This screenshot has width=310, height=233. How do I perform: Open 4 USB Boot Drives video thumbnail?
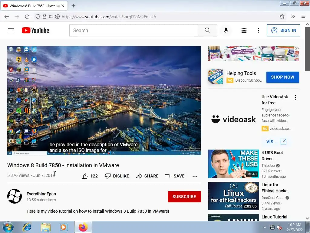(233, 164)
